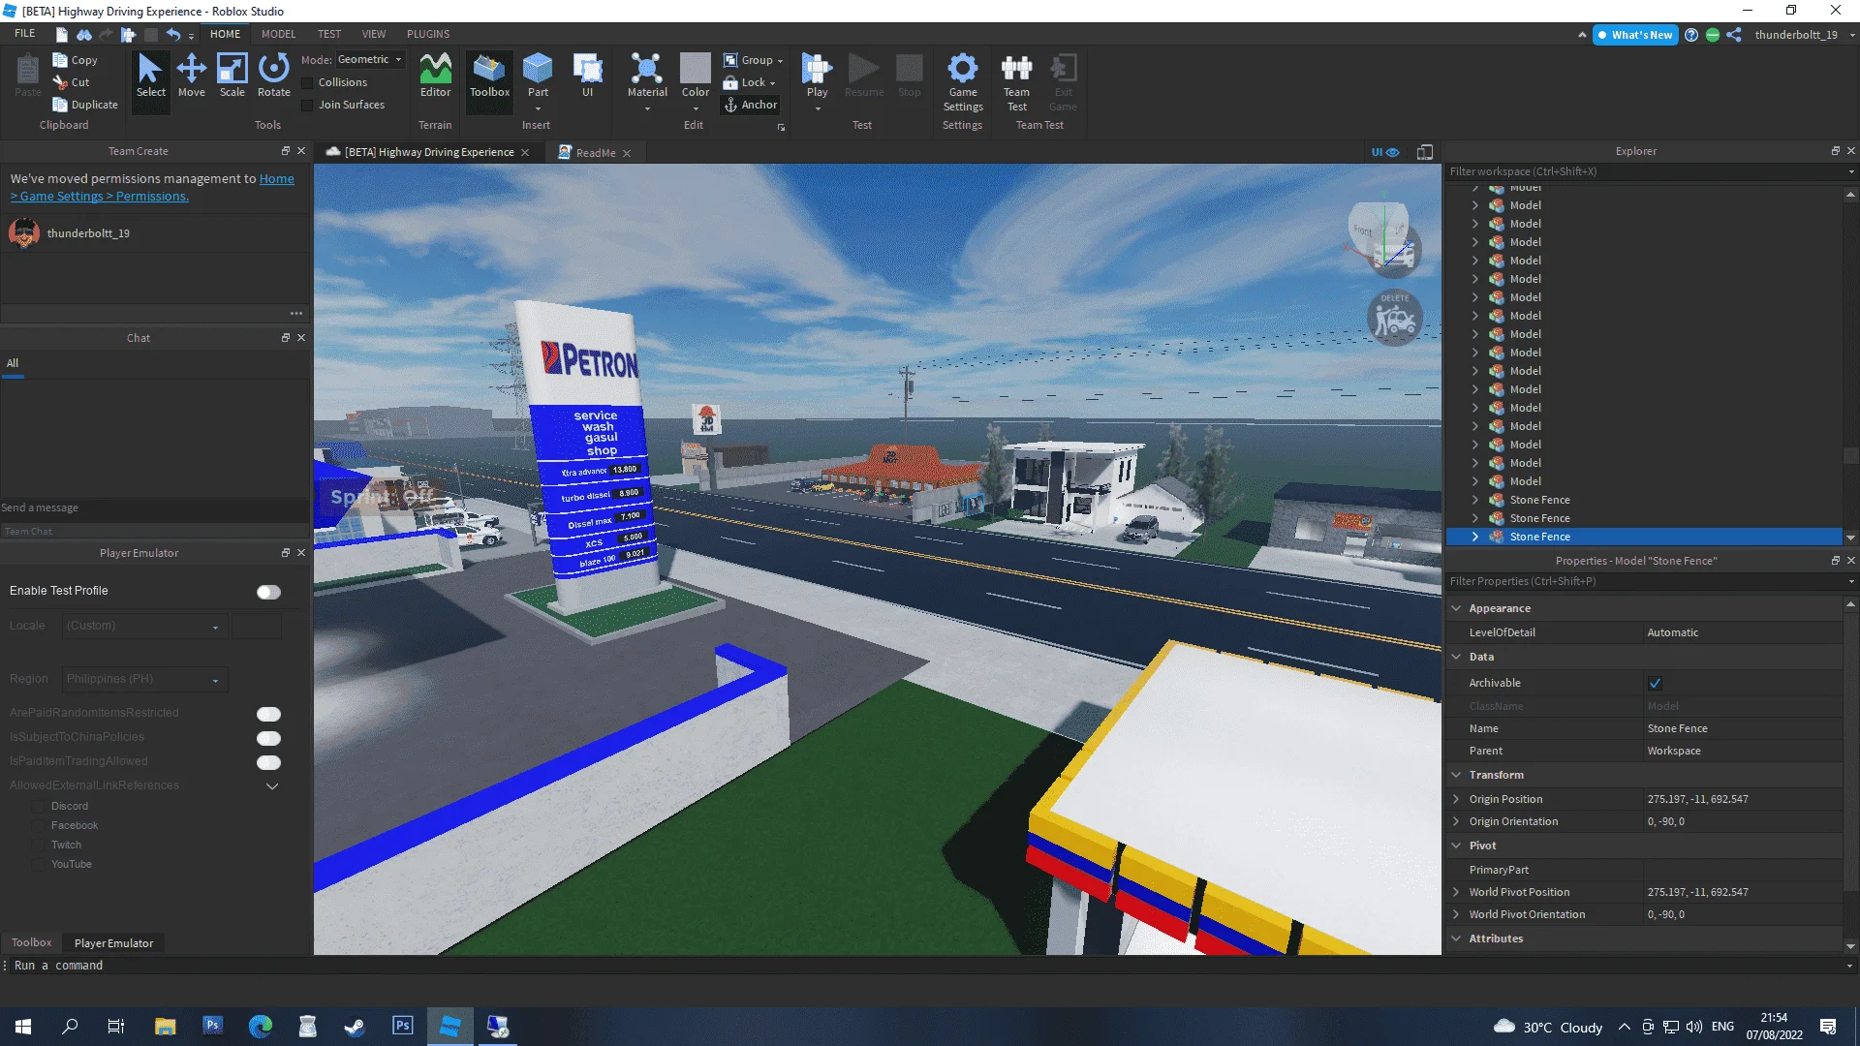Uncheck the Archivable property checkbox
The image size is (1860, 1046).
(x=1655, y=683)
